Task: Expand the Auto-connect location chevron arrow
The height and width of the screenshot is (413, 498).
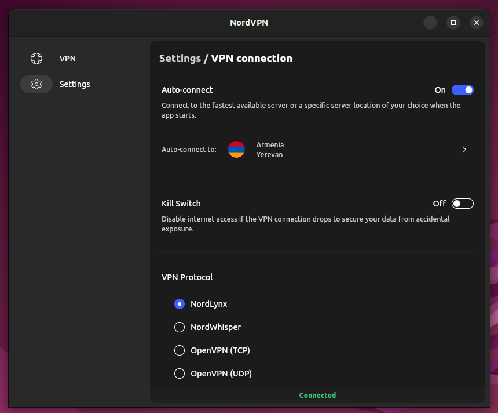Action: 464,150
